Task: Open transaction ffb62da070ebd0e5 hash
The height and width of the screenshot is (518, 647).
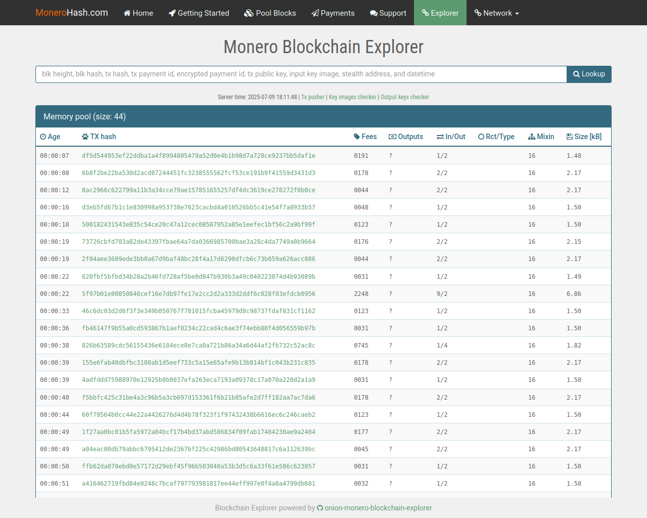Action: click(199, 466)
